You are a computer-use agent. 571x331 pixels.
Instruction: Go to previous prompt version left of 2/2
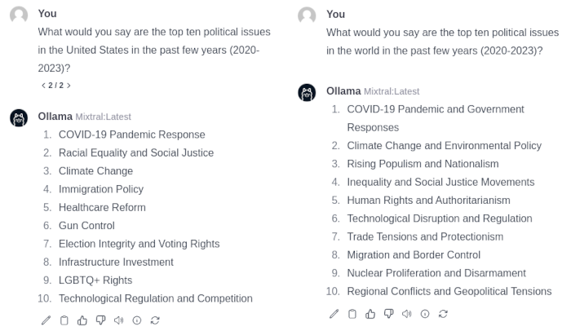coord(43,85)
